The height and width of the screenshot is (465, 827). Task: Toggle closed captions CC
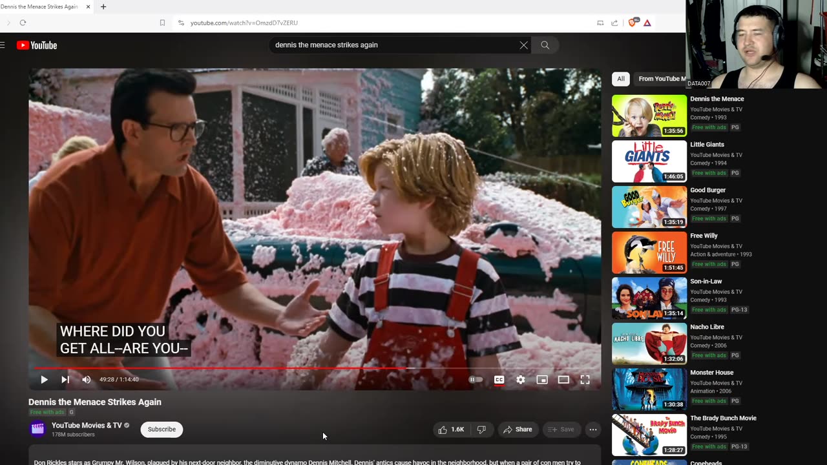click(499, 380)
